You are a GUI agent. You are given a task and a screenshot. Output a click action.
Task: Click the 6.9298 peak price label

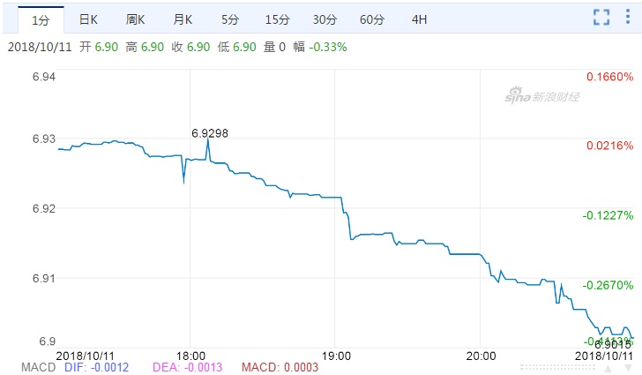[x=210, y=133]
